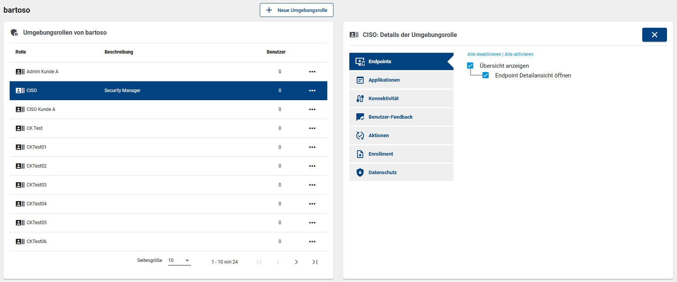677x282 pixels.
Task: Close the CISO details panel
Action: [x=654, y=35]
